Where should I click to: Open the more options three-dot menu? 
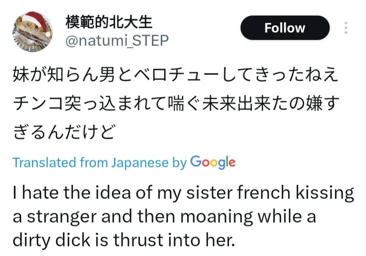pyautogui.click(x=346, y=28)
